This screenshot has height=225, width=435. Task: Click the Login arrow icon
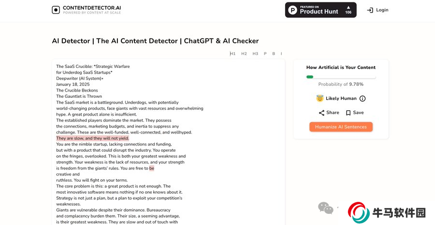[x=370, y=10]
